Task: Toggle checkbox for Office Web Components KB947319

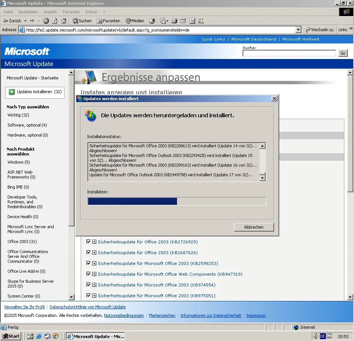Action: [88, 274]
